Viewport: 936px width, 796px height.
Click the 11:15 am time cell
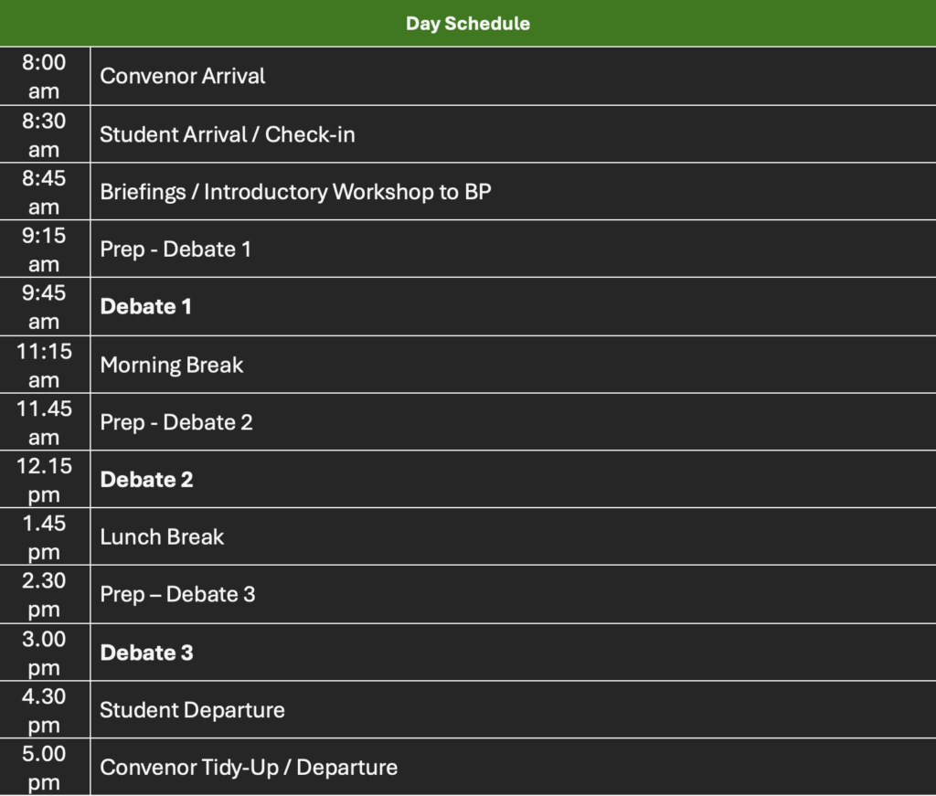[x=44, y=366]
